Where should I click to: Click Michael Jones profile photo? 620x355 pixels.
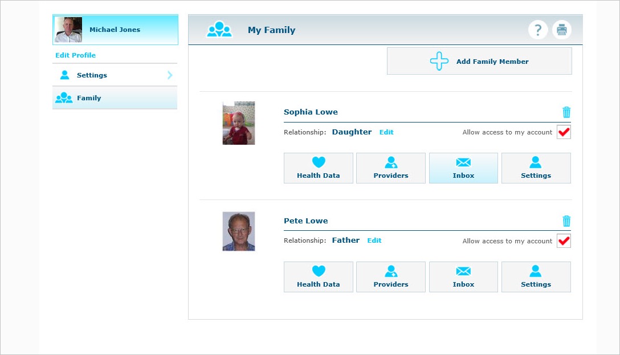(68, 30)
